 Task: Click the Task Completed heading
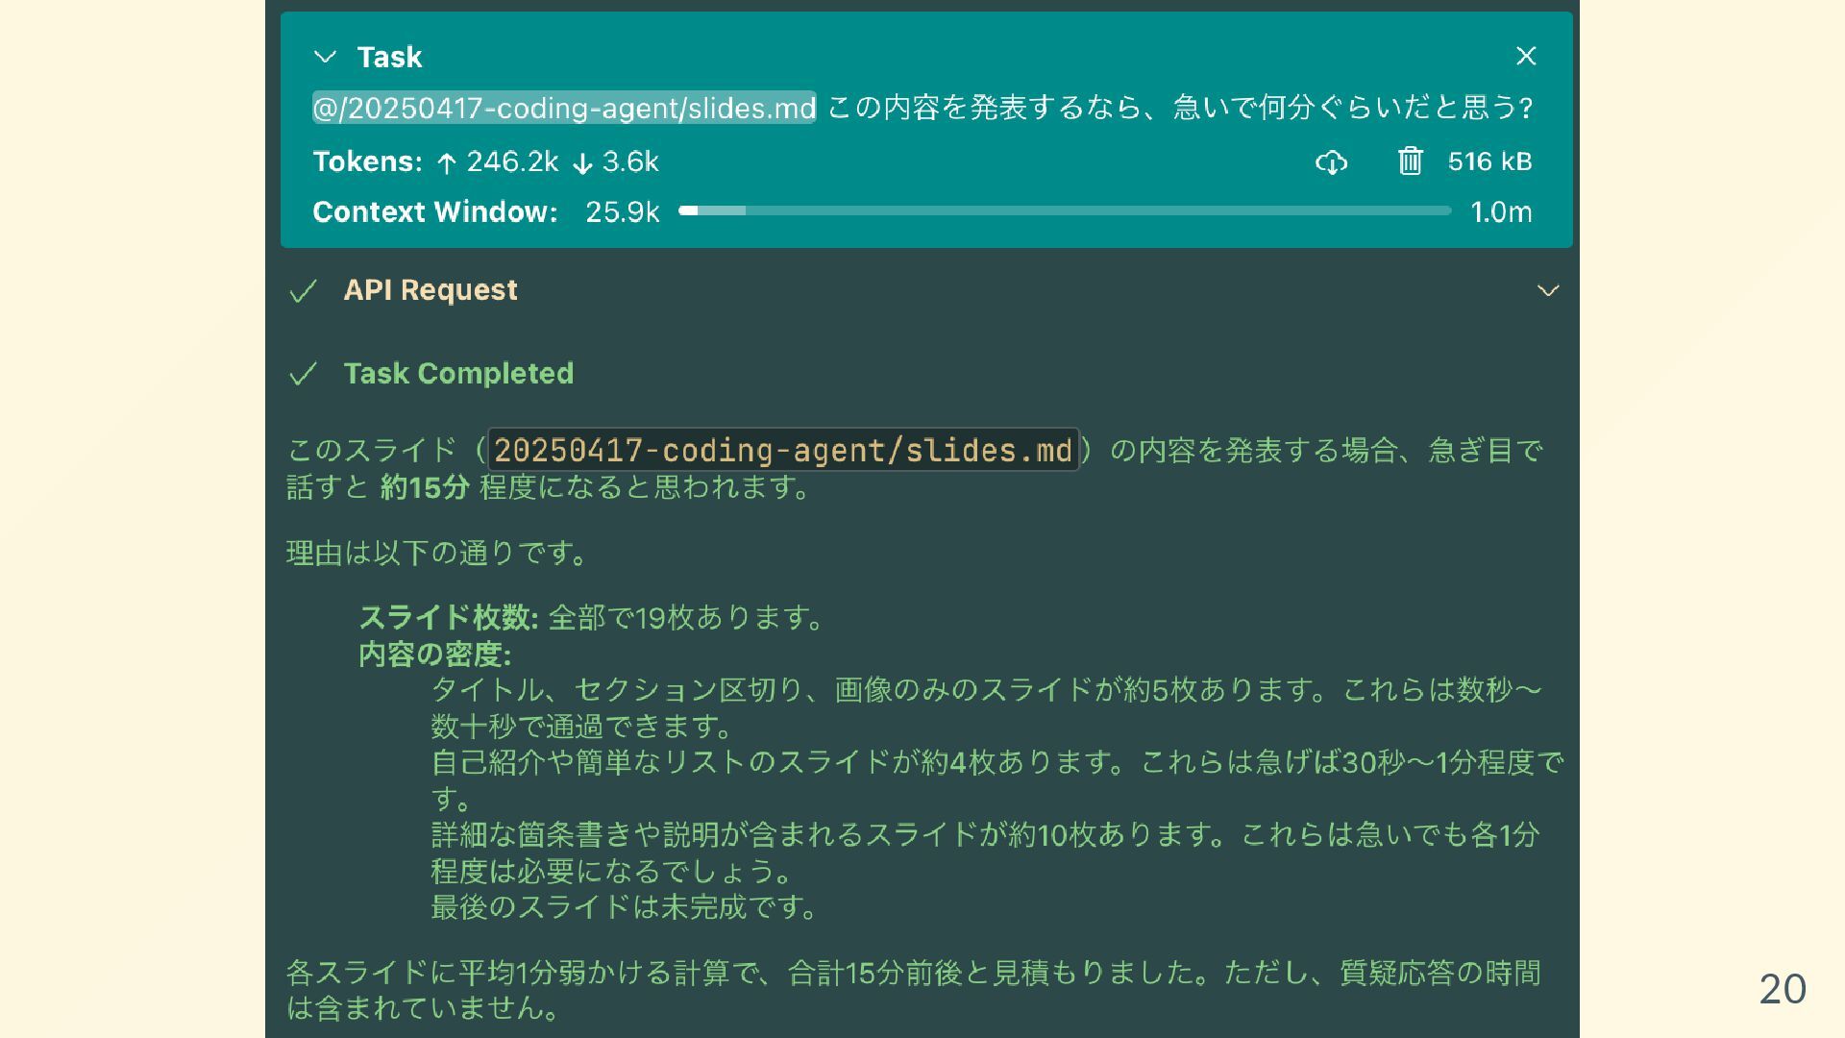point(458,374)
